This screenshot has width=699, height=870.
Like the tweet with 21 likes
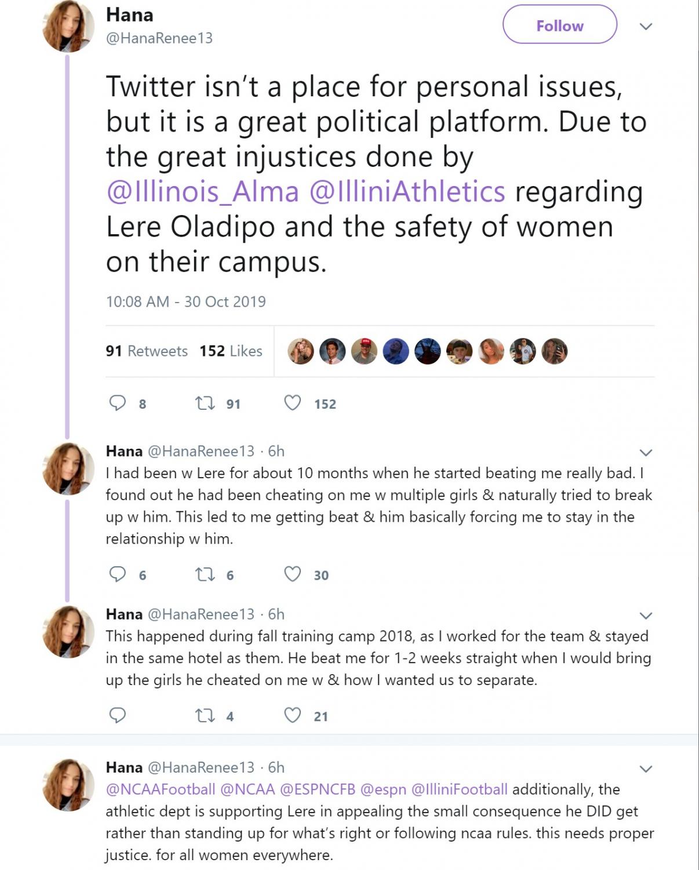tap(293, 716)
